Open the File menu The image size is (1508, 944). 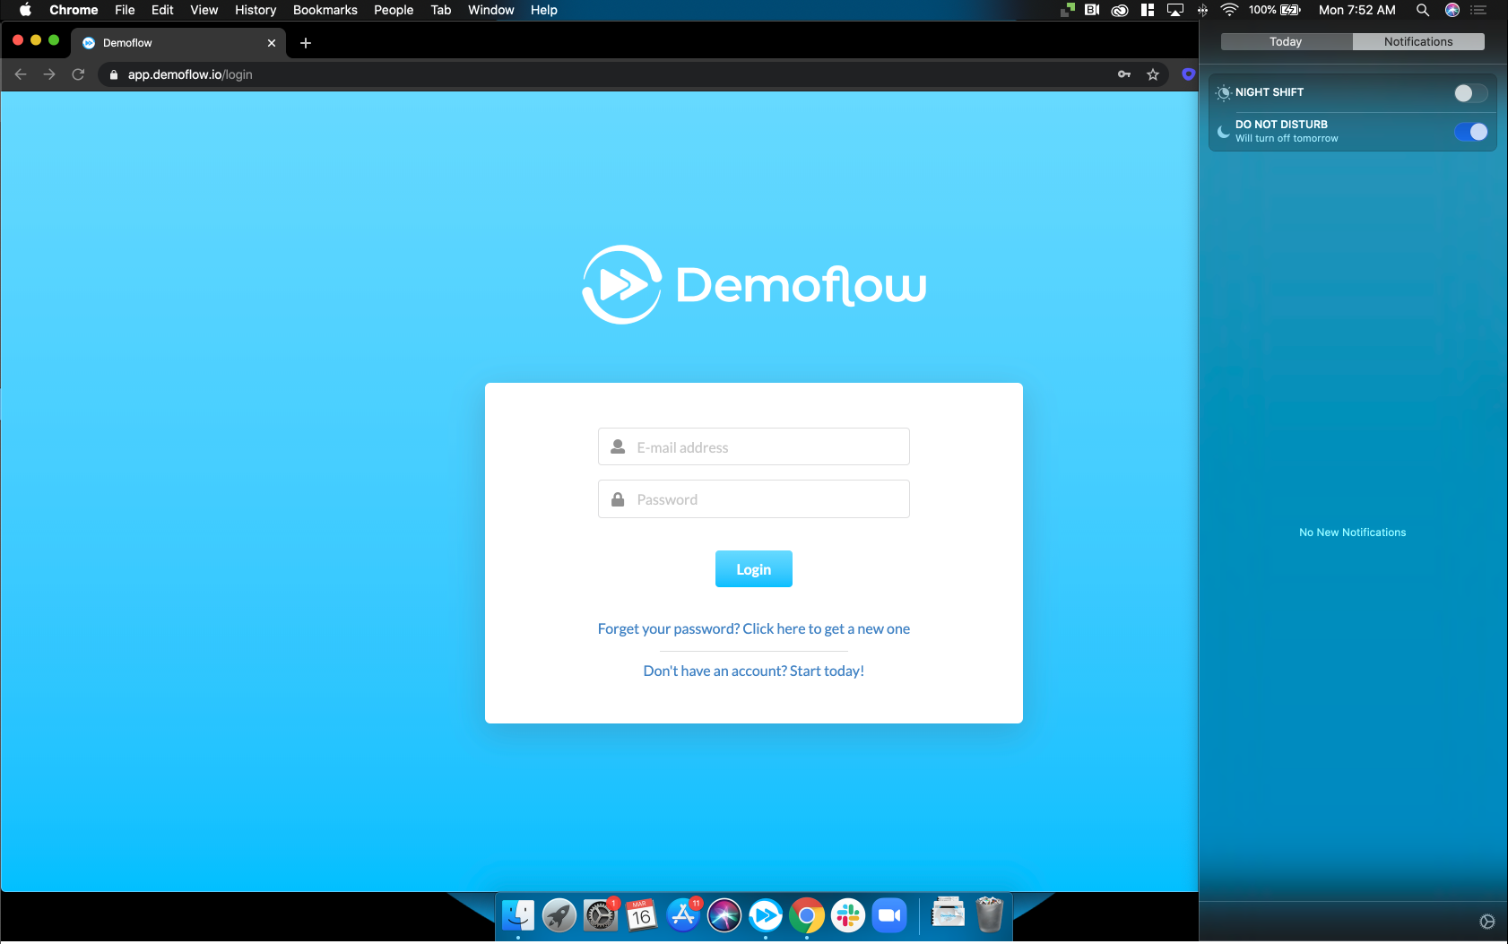pos(125,10)
